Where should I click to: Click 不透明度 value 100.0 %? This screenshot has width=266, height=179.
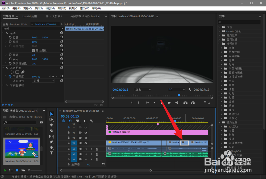pos(36,76)
